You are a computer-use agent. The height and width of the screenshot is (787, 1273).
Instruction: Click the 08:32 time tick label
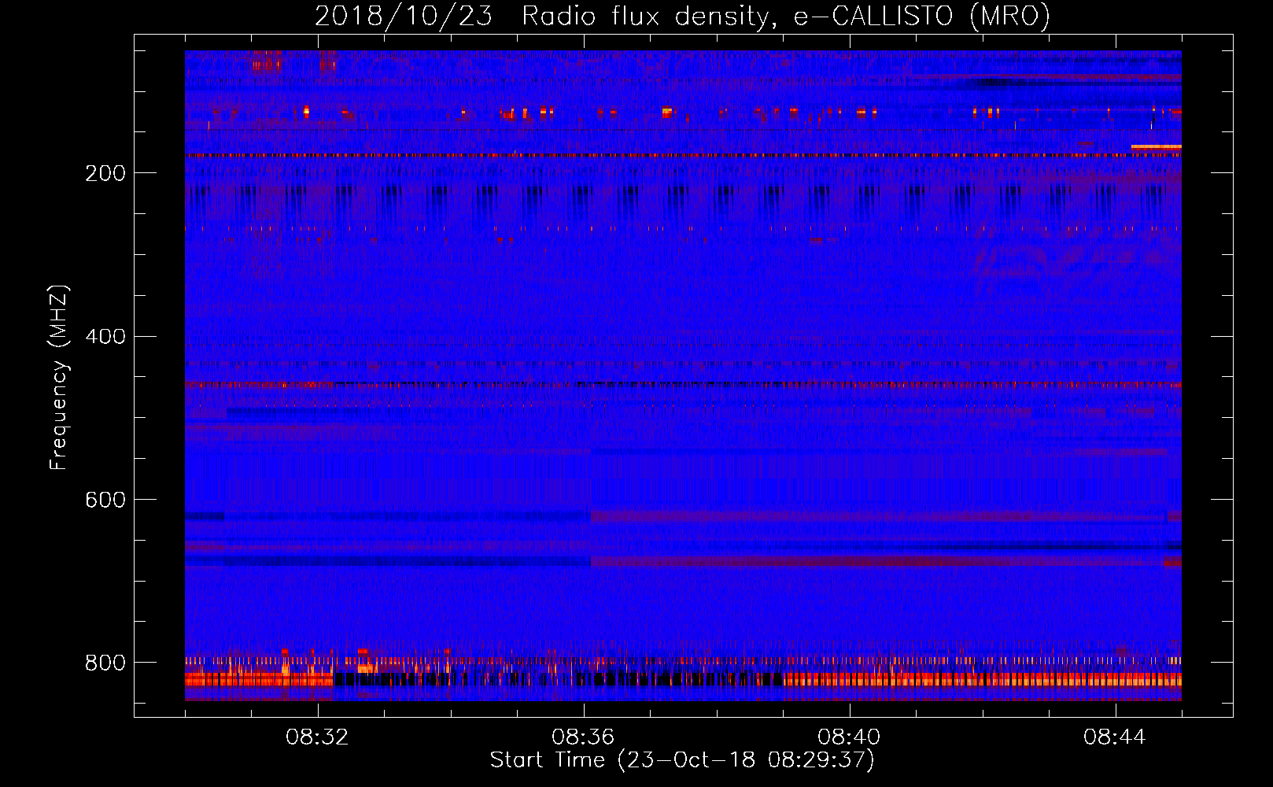coord(318,737)
